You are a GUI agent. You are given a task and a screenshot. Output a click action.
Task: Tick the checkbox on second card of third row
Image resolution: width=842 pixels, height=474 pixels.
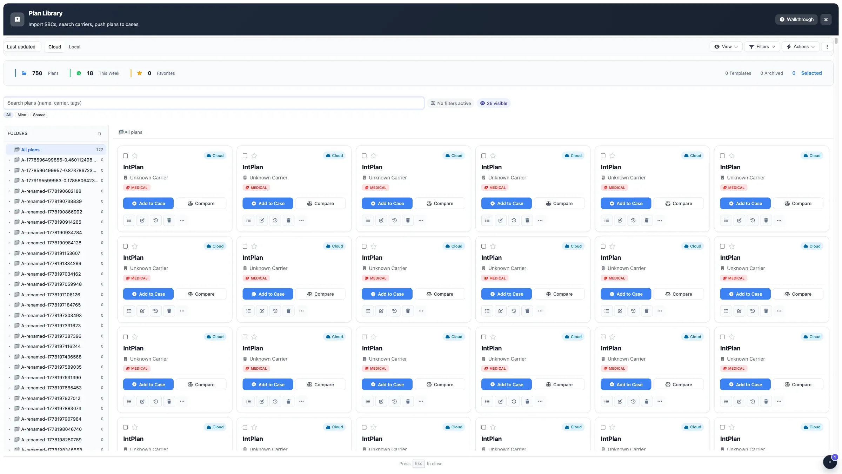coord(245,337)
